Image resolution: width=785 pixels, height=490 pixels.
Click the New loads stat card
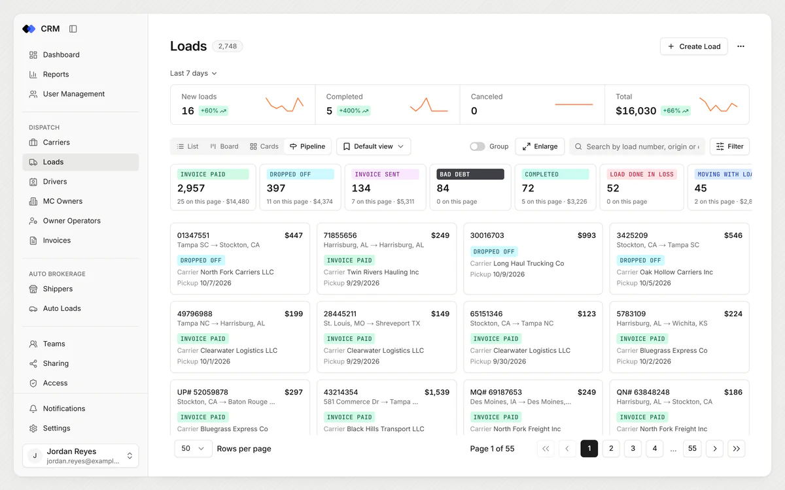[243, 105]
